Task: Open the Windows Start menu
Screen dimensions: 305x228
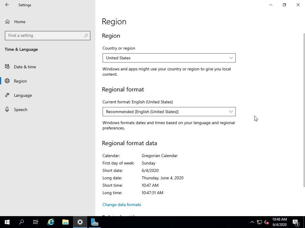Action: [x=7, y=222]
